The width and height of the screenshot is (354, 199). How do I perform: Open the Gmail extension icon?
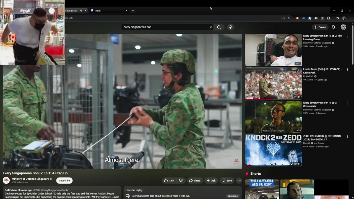point(297,18)
